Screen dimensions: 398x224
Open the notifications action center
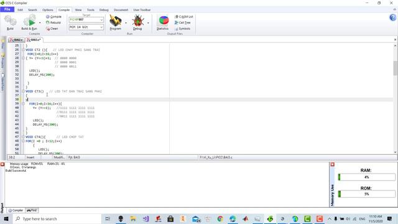coord(390,218)
